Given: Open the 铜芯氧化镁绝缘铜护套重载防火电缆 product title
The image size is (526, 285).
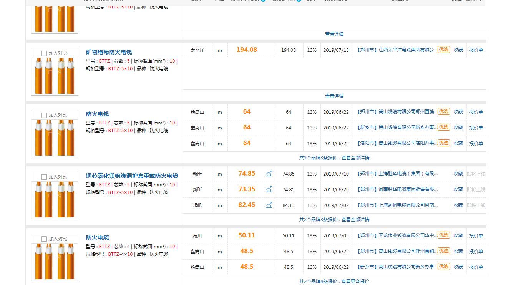Looking at the screenshot, I should point(132,176).
